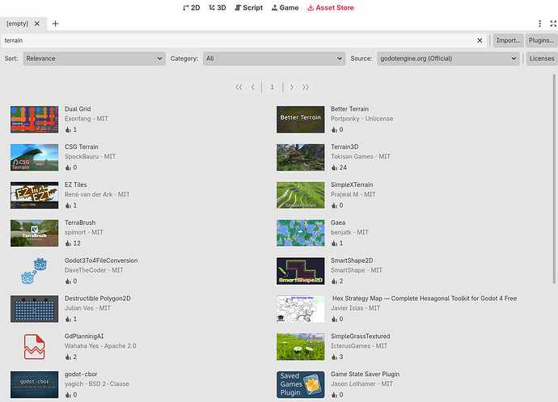Go to first results page
Image resolution: width=558 pixels, height=402 pixels.
coord(239,87)
